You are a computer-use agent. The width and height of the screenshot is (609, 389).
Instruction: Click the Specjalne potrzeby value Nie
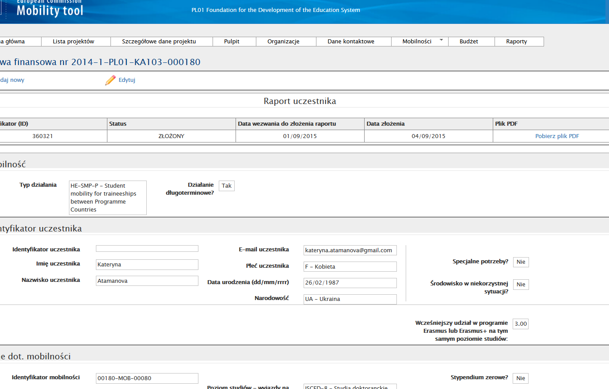click(521, 262)
